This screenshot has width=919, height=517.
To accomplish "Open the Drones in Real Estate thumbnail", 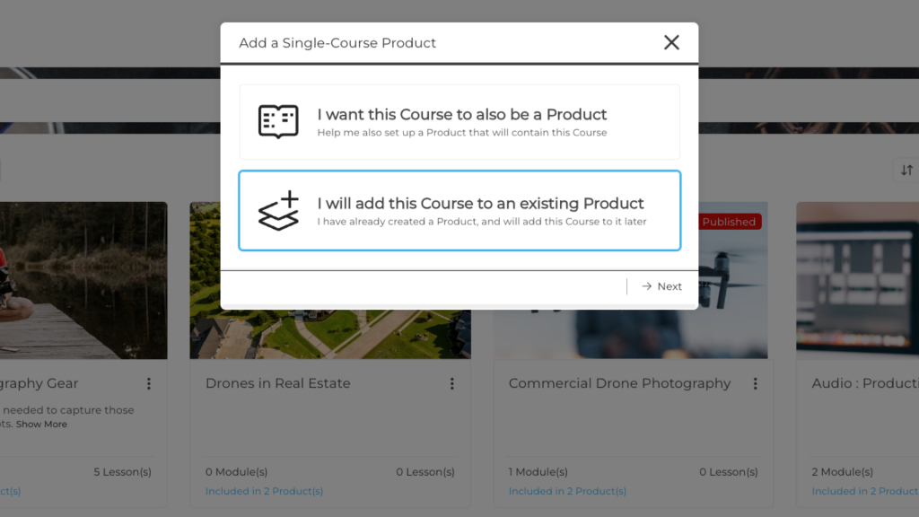I will pyautogui.click(x=330, y=332).
